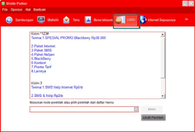Open the Statistik monitor icon
The width and height of the screenshot is (195, 132).
click(x=41, y=20)
